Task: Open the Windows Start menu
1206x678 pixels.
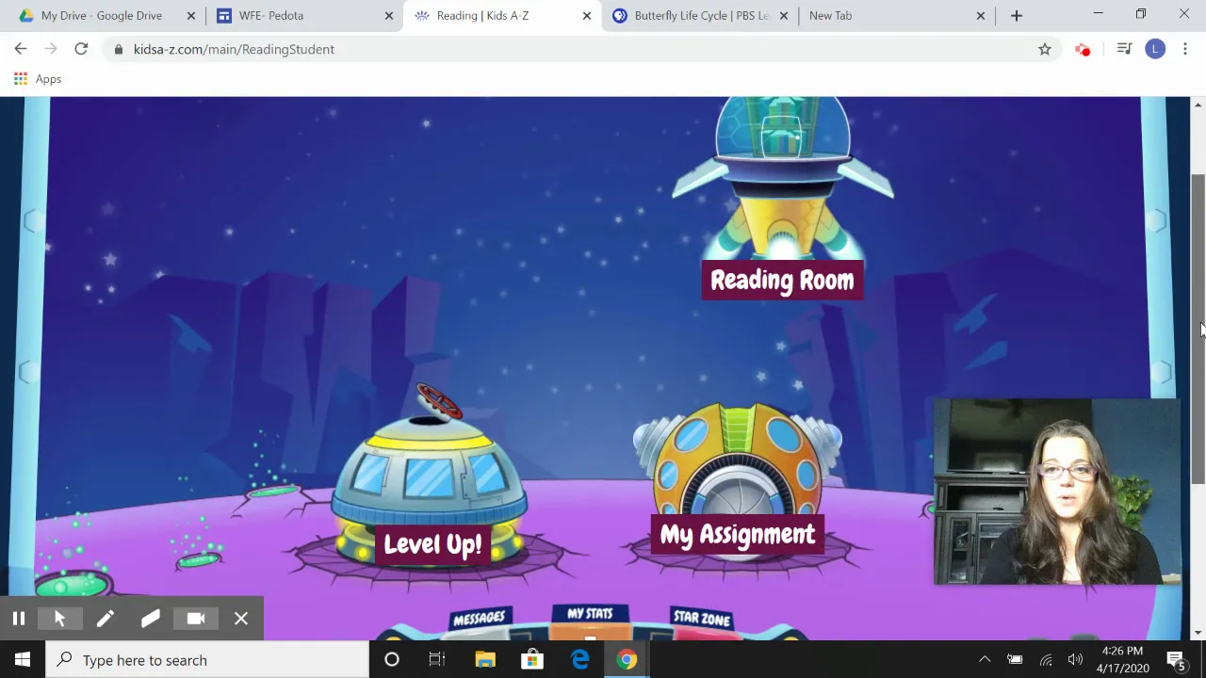Action: pyautogui.click(x=23, y=660)
